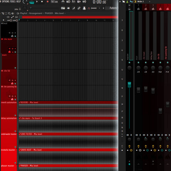Toggle mute dot on tremelo master track
This screenshot has height=171, width=171.
click(15, 163)
